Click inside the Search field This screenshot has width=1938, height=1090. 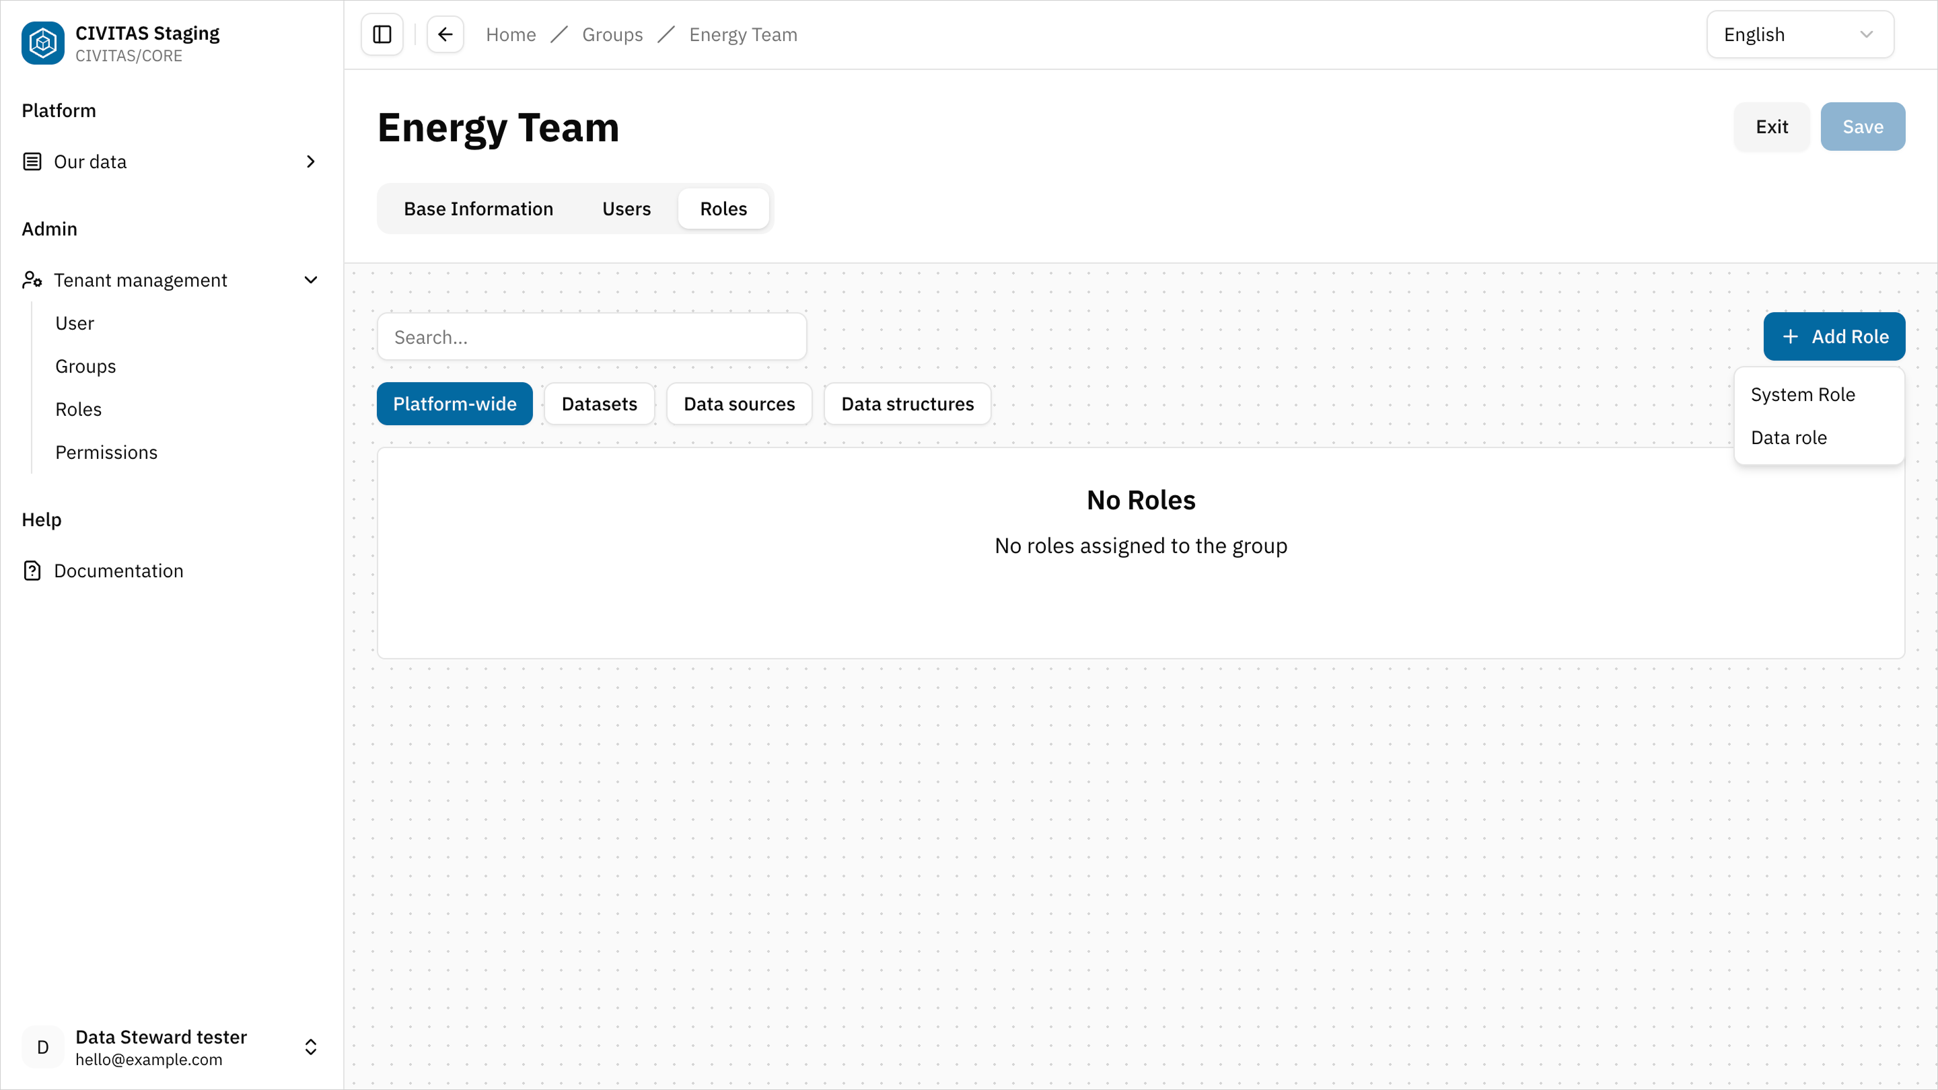(592, 336)
